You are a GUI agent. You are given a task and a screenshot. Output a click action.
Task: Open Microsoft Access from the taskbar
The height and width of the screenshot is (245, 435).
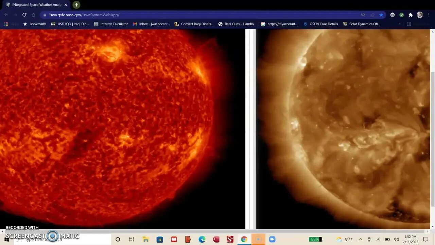216,240
